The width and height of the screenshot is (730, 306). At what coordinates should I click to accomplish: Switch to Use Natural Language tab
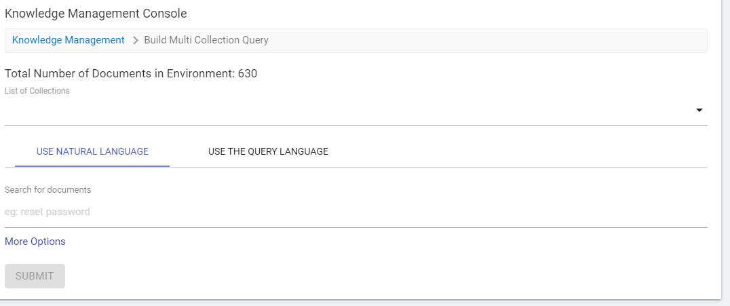[92, 151]
